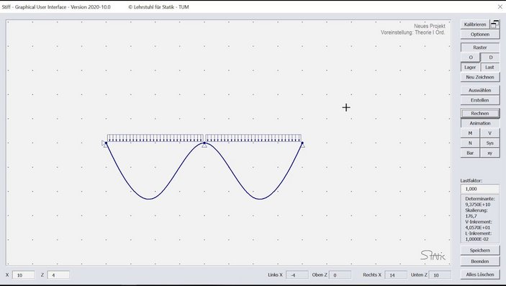Click the Rechts X field
Image resolution: width=506 pixels, height=286 pixels.
point(396,275)
